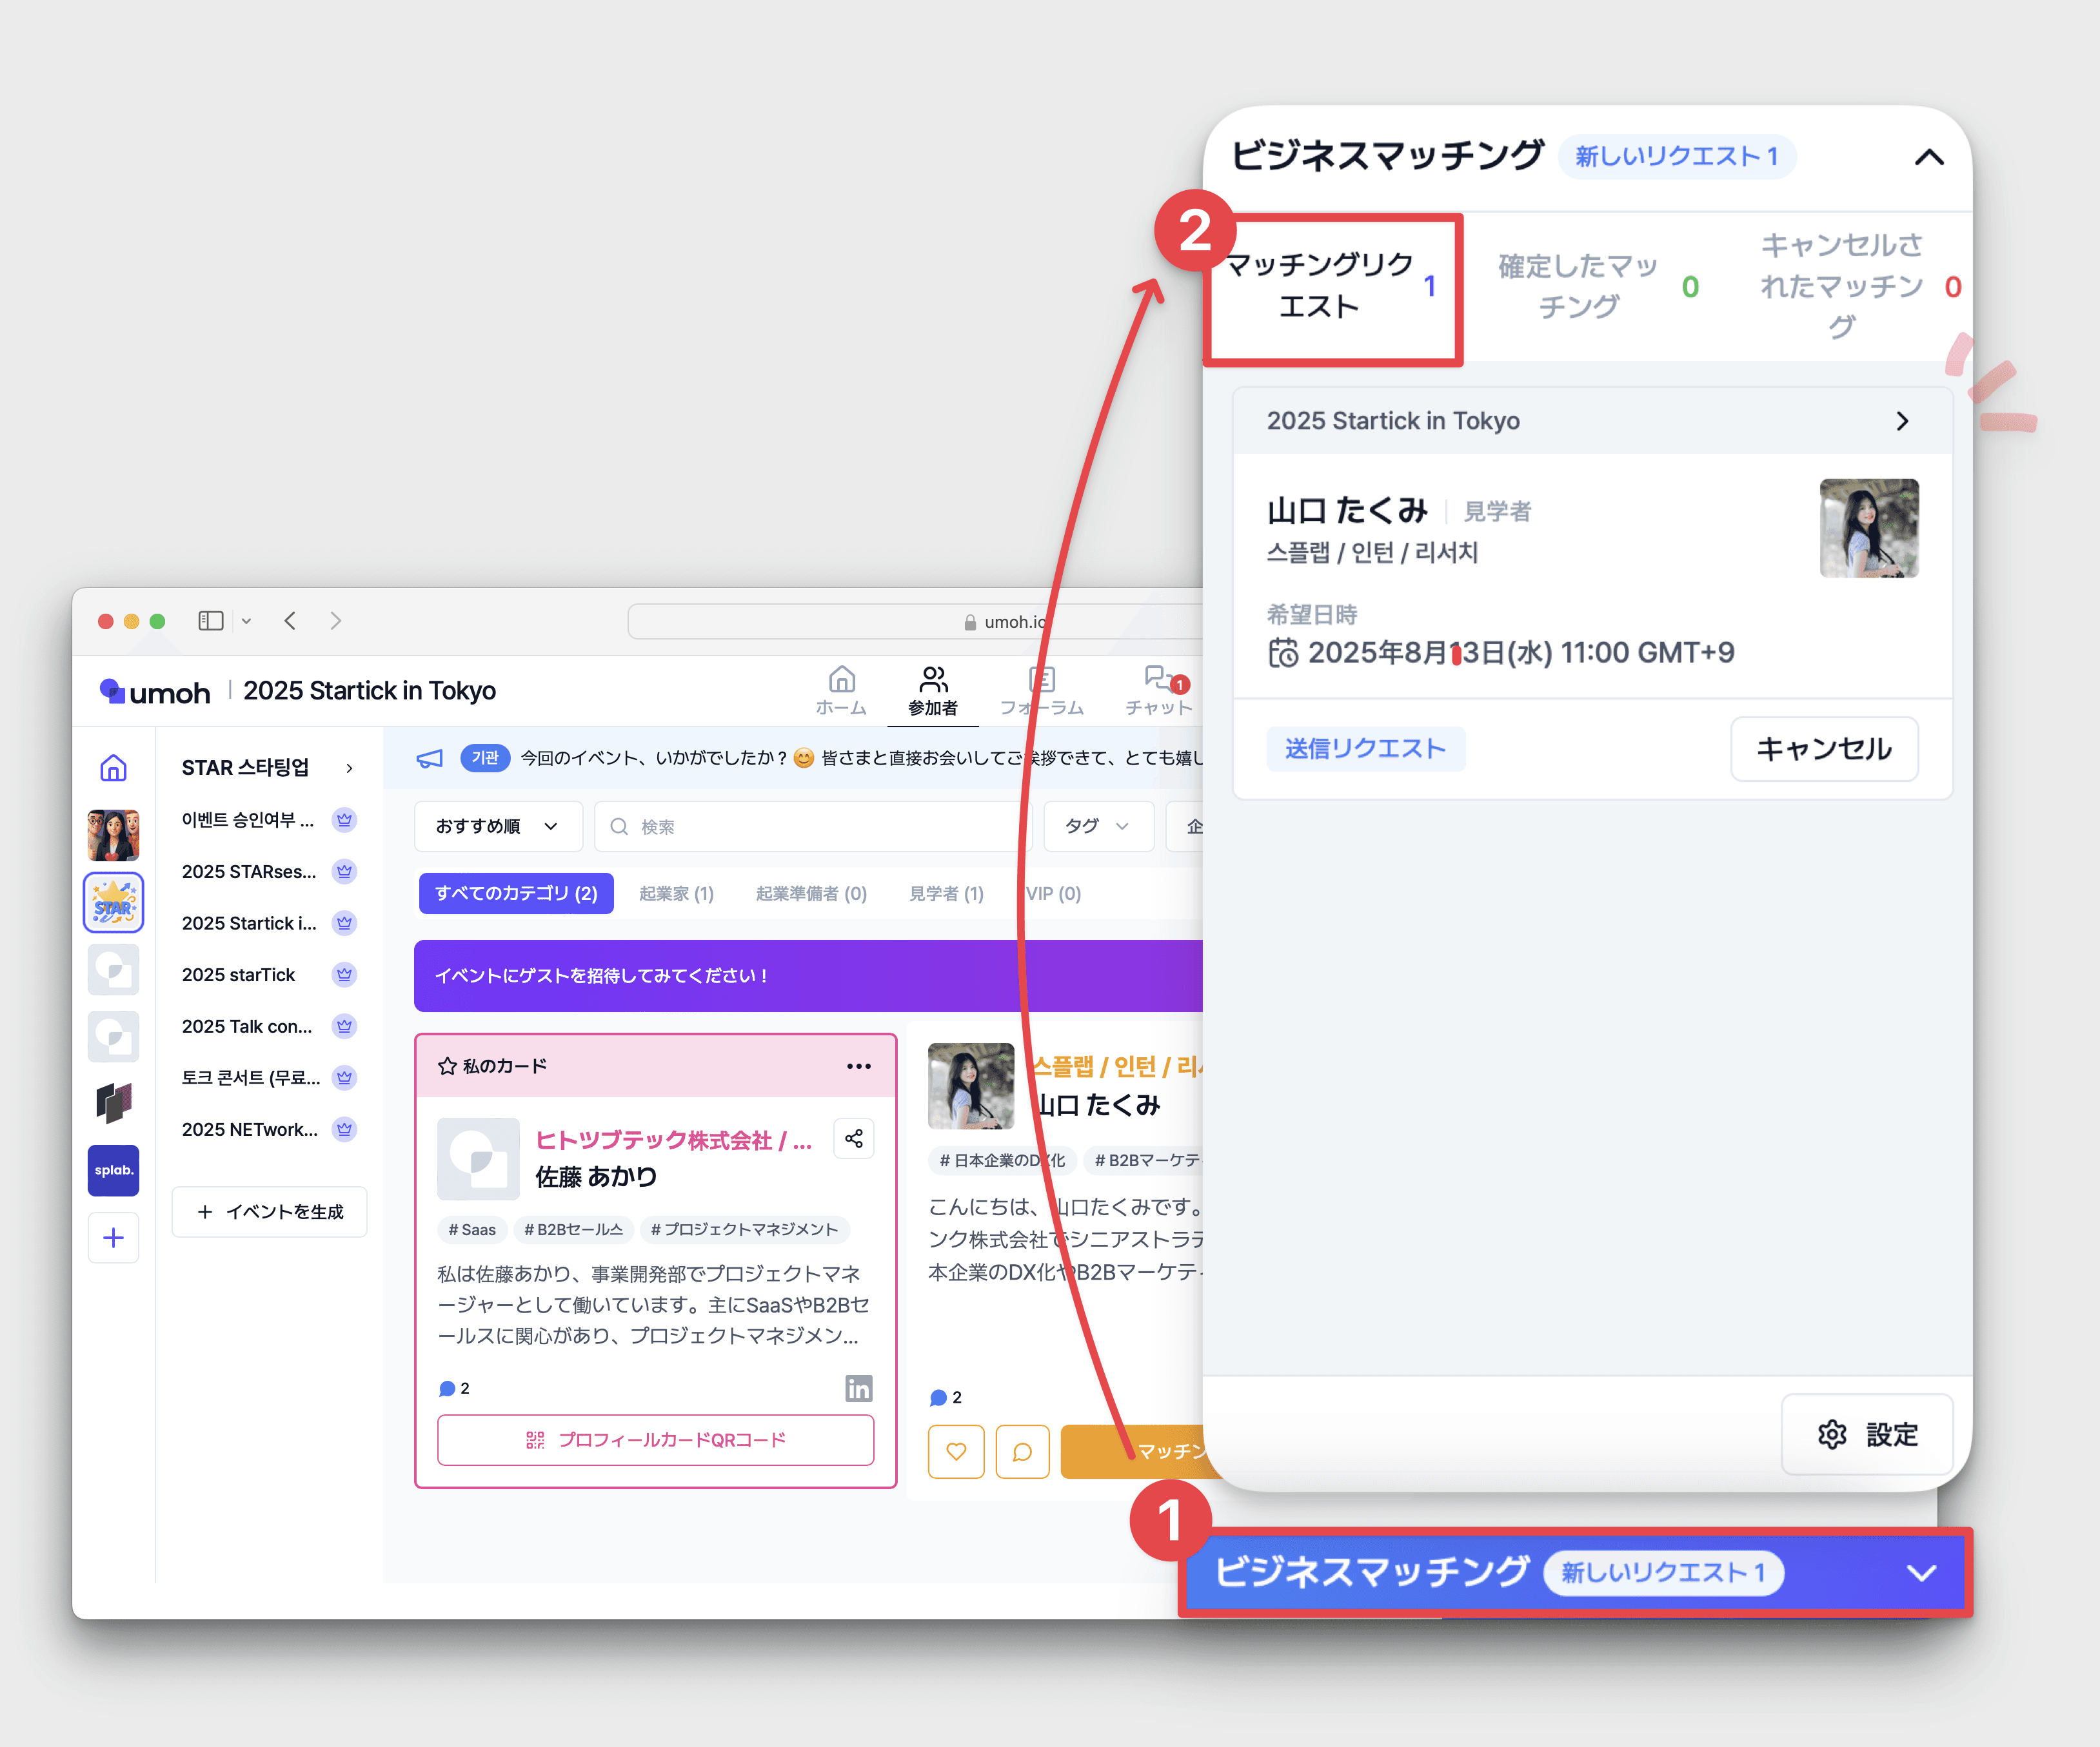Click the chat bubble icon on Yamaguchi's card
The image size is (2100, 1747).
[x=1021, y=1451]
